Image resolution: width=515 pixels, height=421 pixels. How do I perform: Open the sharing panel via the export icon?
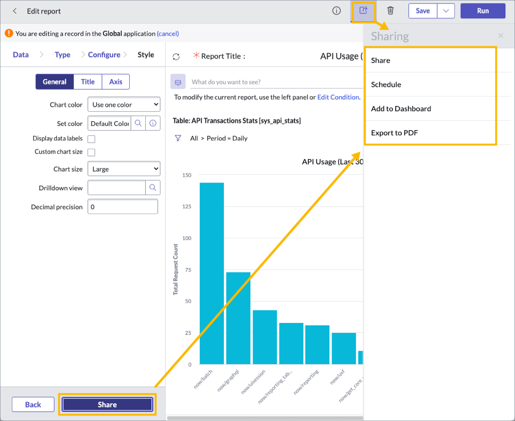click(x=364, y=11)
